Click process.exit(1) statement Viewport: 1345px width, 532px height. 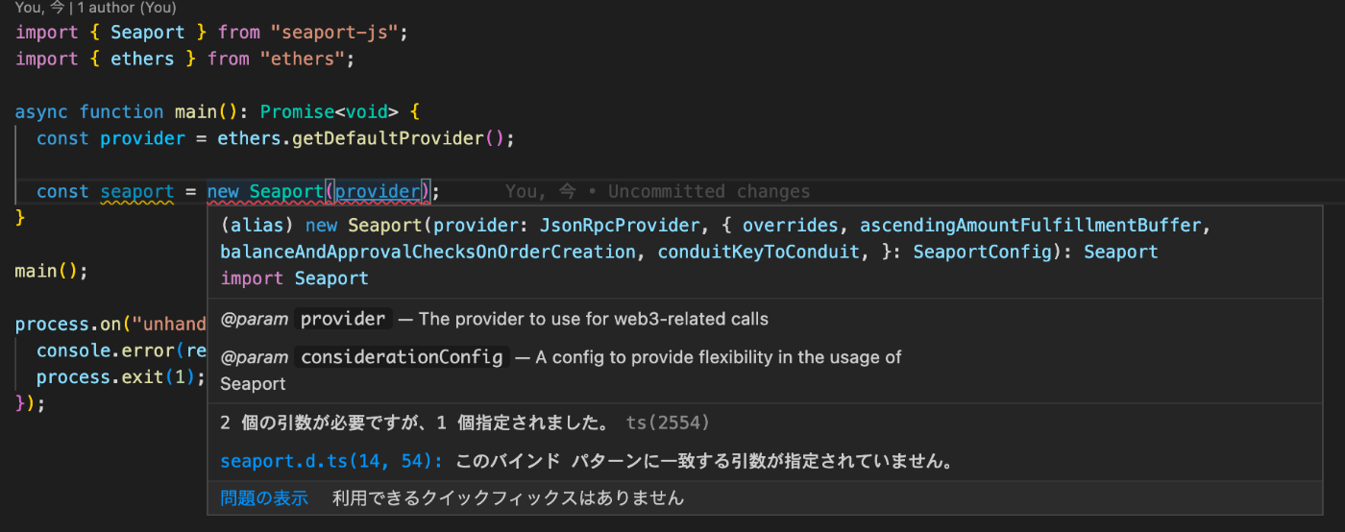[x=121, y=376]
